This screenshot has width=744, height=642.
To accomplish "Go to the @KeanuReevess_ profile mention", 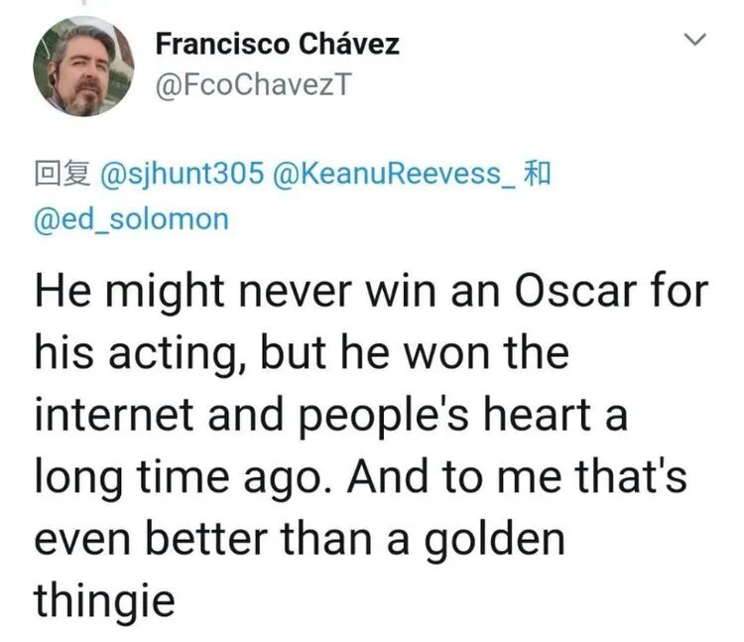I will point(393,174).
